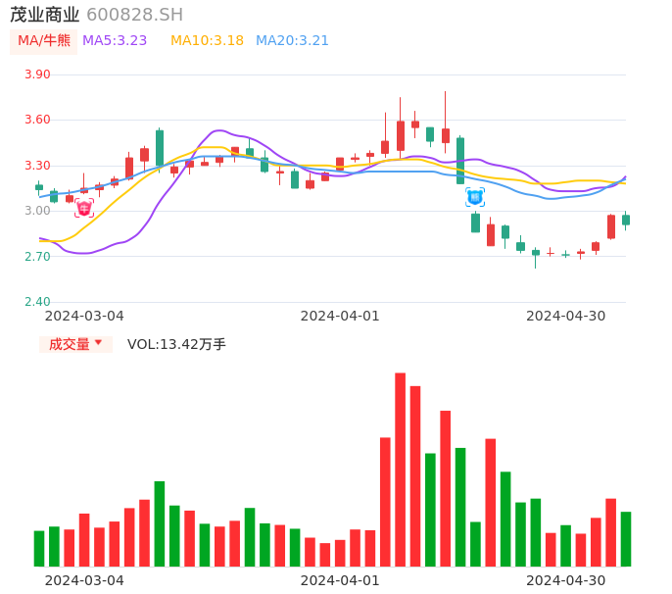Click the 2.40 price axis label
This screenshot has height=594, width=672.
coord(37,302)
